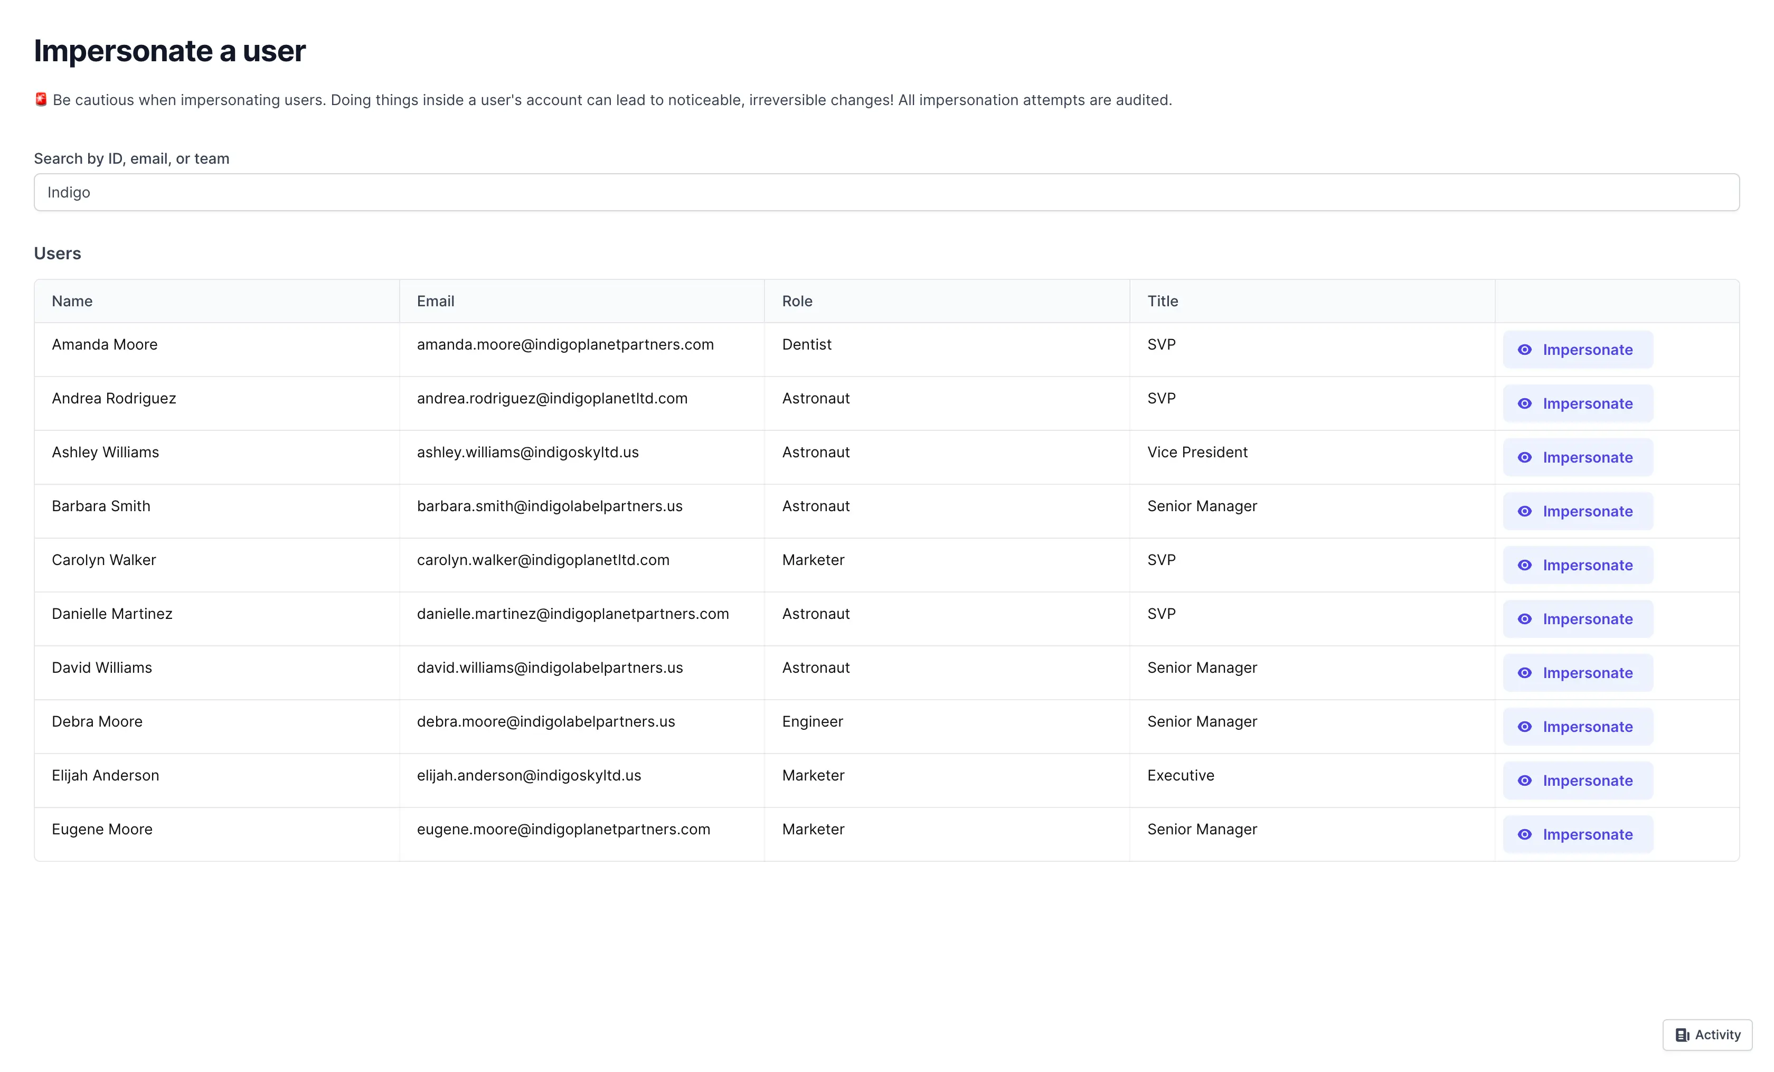Impersonate Danielle Martinez
The image size is (1774, 1072).
pyautogui.click(x=1578, y=619)
